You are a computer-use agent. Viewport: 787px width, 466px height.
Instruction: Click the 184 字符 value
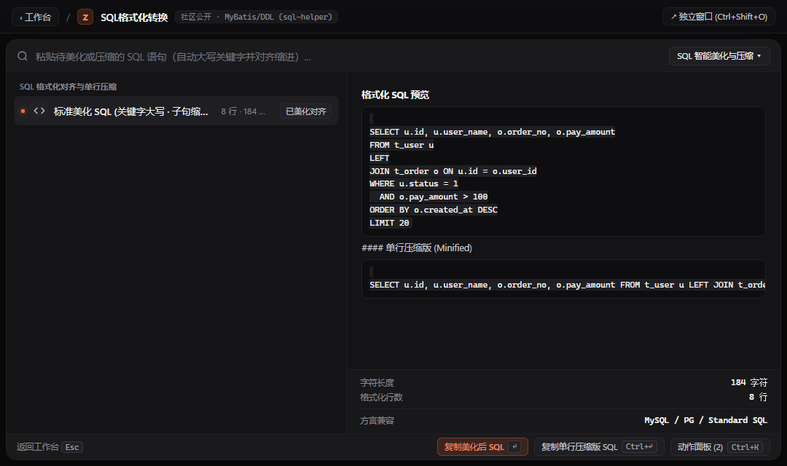click(749, 382)
